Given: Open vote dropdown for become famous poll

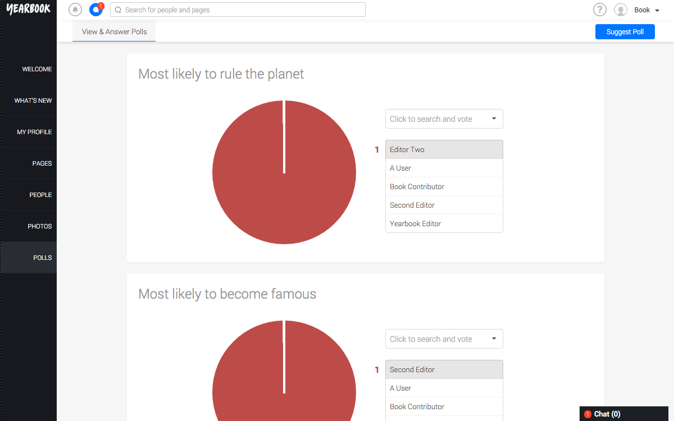Looking at the screenshot, I should click(x=444, y=339).
